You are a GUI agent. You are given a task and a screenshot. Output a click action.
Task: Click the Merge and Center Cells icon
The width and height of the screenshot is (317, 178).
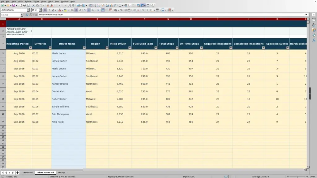(x=103, y=10)
